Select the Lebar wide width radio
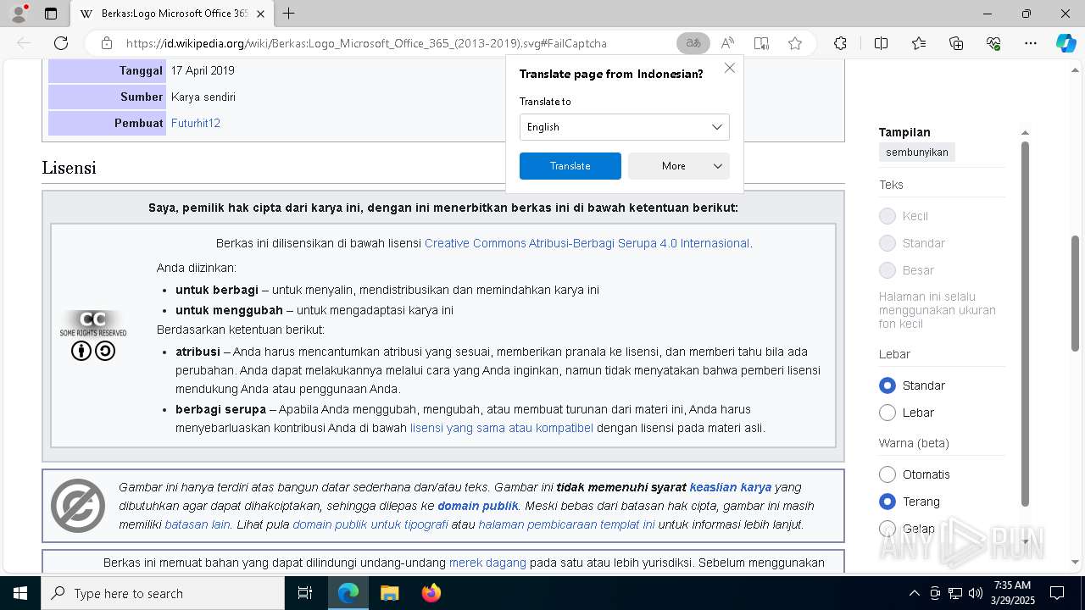1085x610 pixels. click(x=887, y=413)
